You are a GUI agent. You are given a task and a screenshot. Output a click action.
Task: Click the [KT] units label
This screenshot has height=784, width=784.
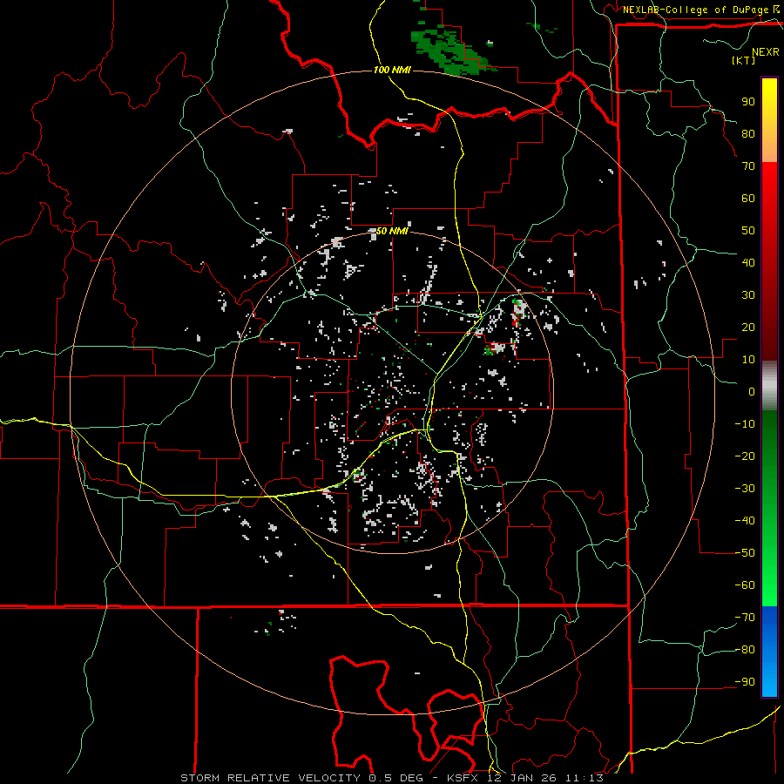pos(744,60)
